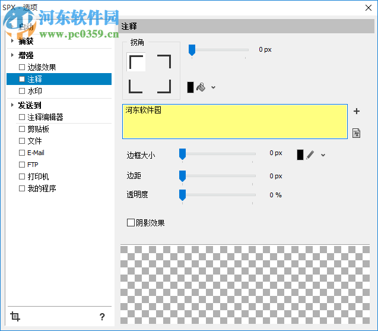Open the 我的程序 settings page

point(42,188)
